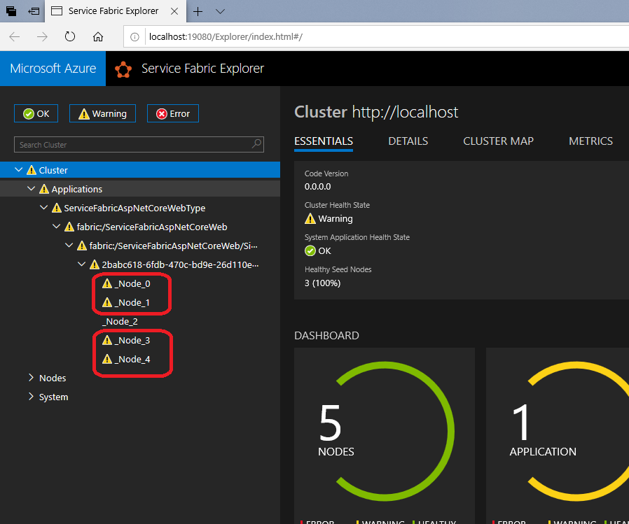This screenshot has width=629, height=524.
Task: Select Applications in the tree
Action: point(76,189)
